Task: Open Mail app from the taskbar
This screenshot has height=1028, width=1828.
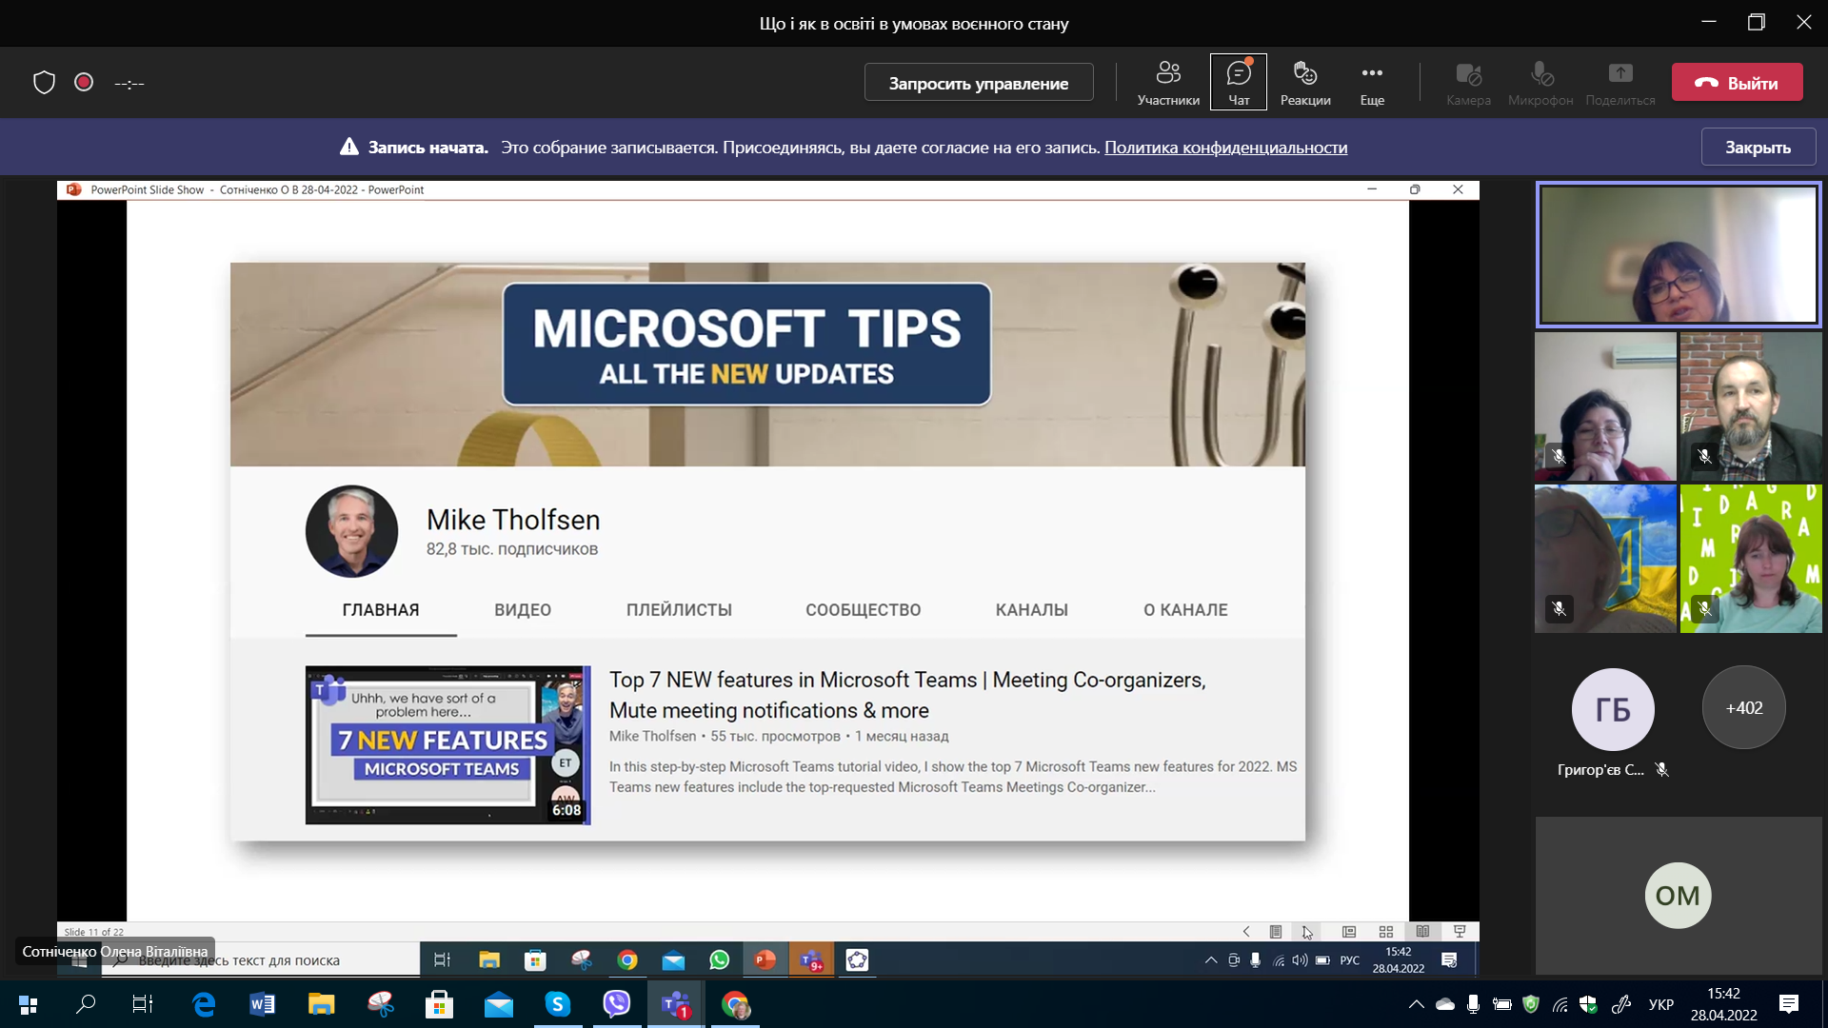Action: 499,1004
